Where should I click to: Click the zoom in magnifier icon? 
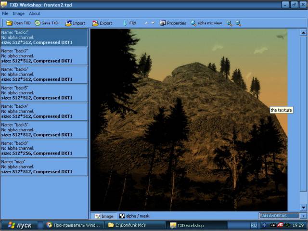(x=230, y=24)
